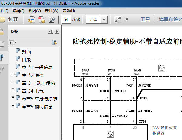Open the 文件(F) menu
Viewport: 182px width, 140px height.
click(4, 11)
